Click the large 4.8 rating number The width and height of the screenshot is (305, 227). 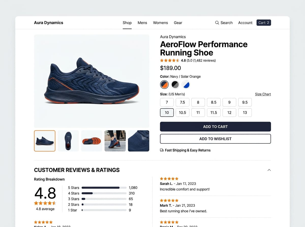pos(45,194)
